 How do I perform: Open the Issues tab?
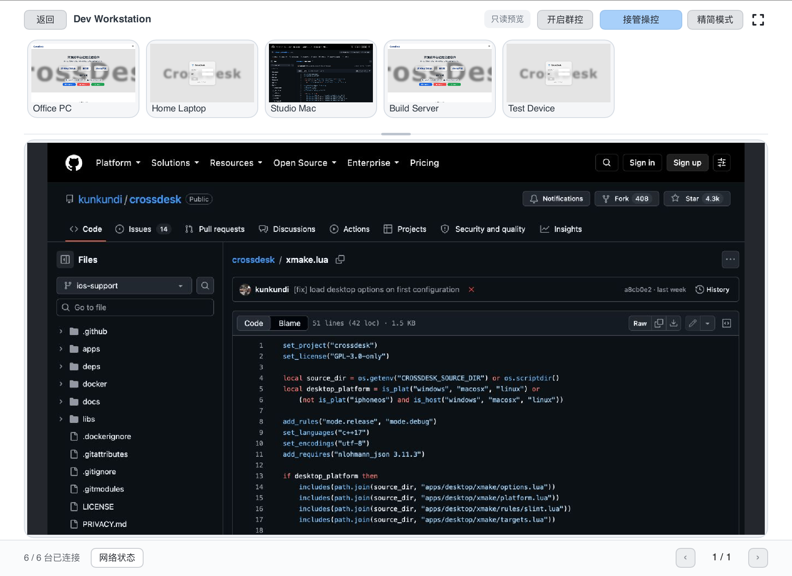[x=143, y=229]
